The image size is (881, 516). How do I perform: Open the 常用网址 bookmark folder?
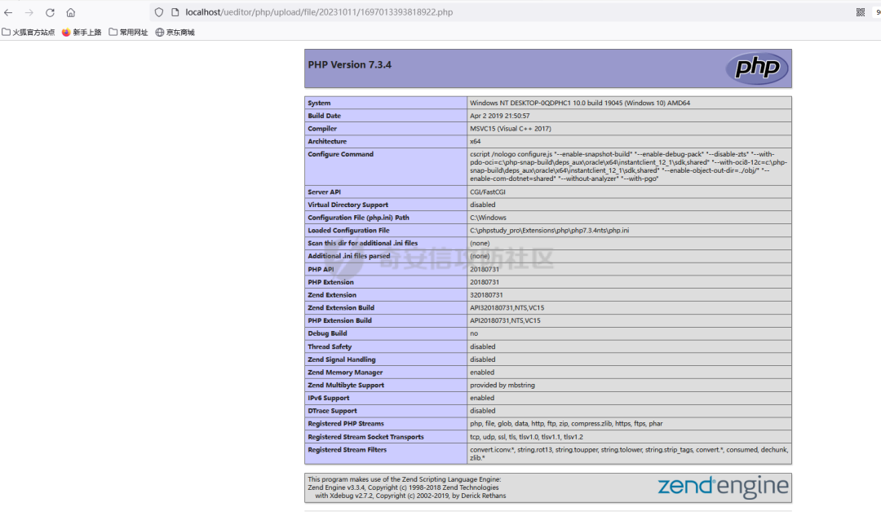[x=128, y=33]
